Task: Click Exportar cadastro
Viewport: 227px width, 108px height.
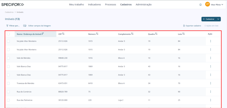Action: click(192, 26)
